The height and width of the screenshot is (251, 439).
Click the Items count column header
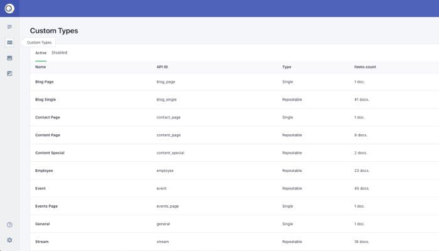tap(365, 67)
